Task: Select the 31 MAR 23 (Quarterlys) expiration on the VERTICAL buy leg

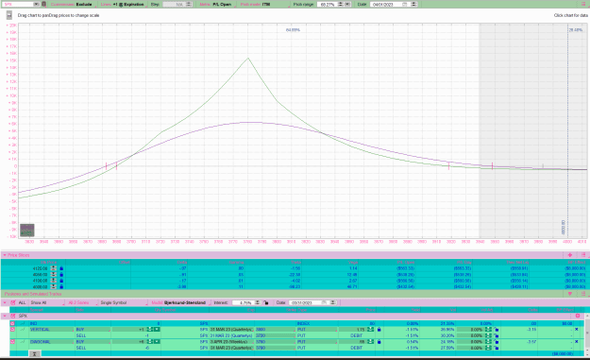Action: tap(231, 330)
